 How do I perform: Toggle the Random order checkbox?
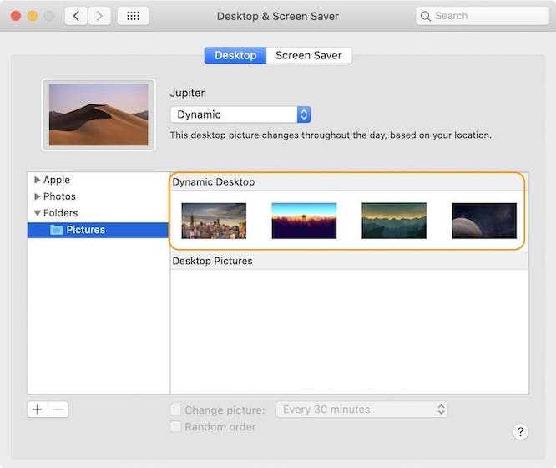(176, 426)
